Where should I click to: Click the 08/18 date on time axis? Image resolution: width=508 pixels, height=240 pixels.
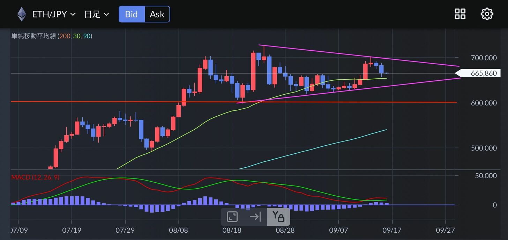[x=232, y=231]
